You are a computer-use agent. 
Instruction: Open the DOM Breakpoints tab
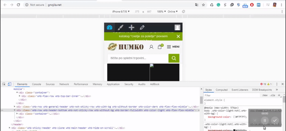[262, 90]
